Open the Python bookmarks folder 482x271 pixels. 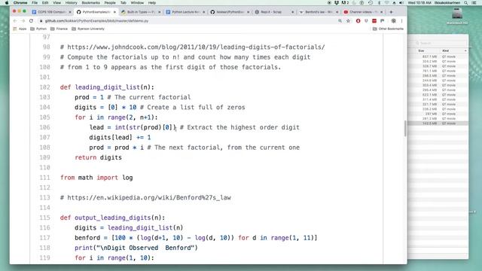pyautogui.click(x=38, y=29)
